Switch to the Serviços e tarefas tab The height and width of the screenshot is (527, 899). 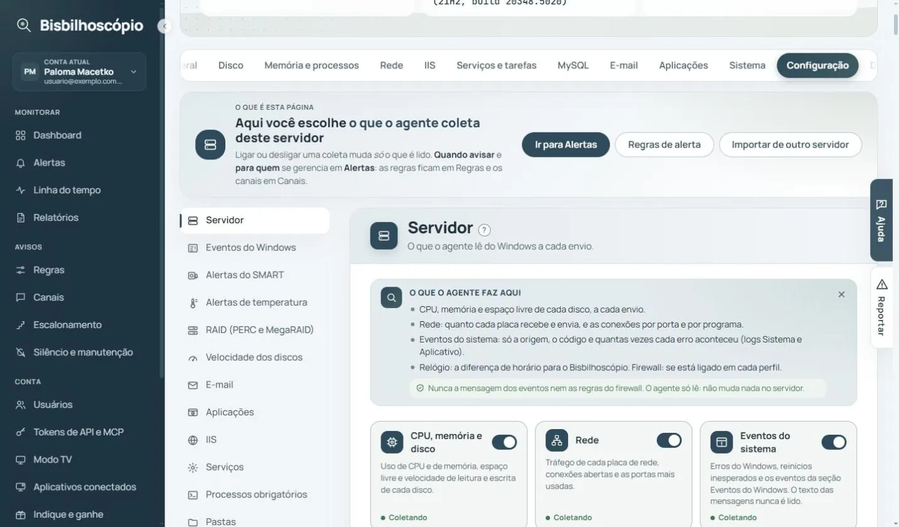[497, 65]
